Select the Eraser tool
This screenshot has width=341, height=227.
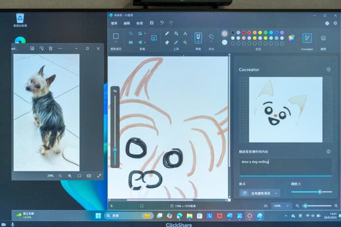coord(167,42)
